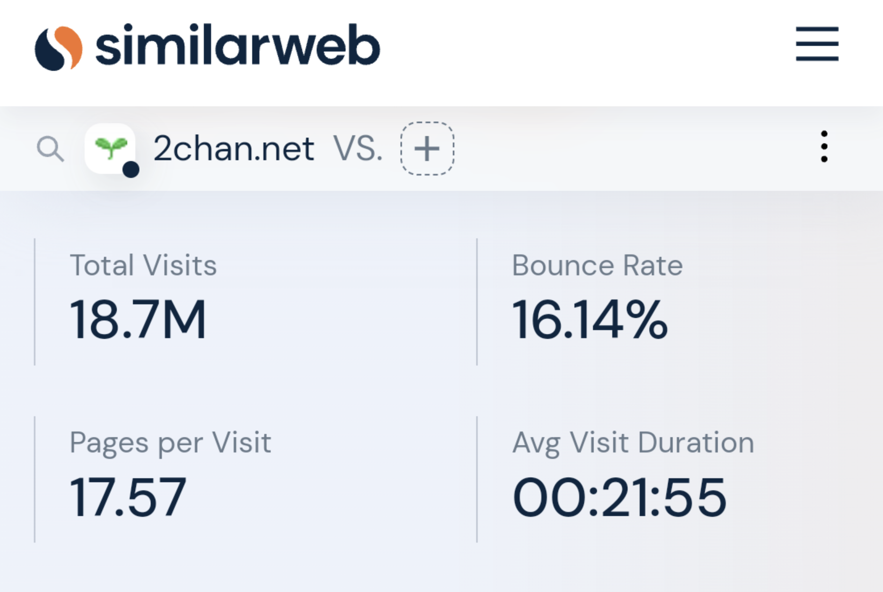Select the 18.7M total visits value
The image size is (883, 592).
coord(138,320)
